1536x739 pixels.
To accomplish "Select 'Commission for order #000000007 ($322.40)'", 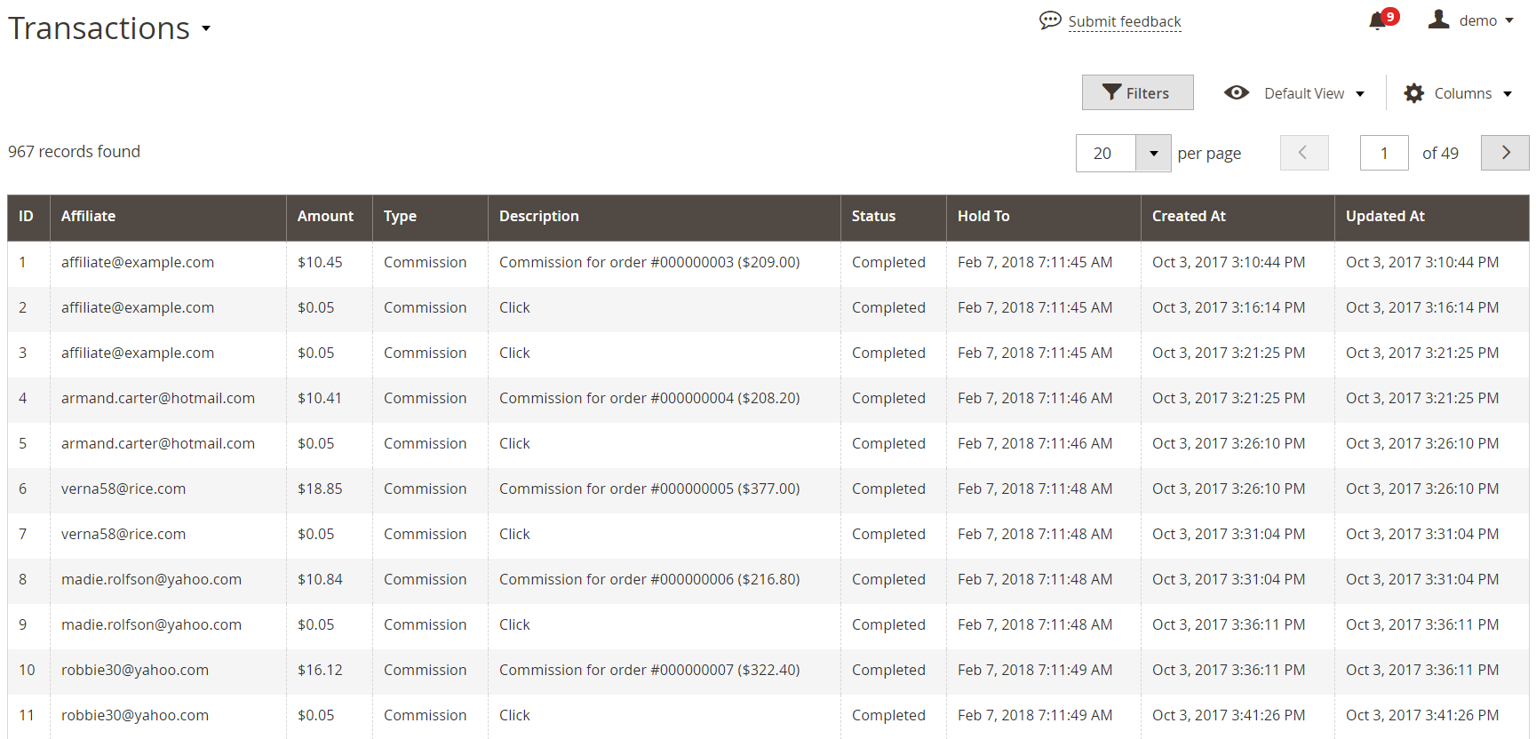I will pos(649,670).
